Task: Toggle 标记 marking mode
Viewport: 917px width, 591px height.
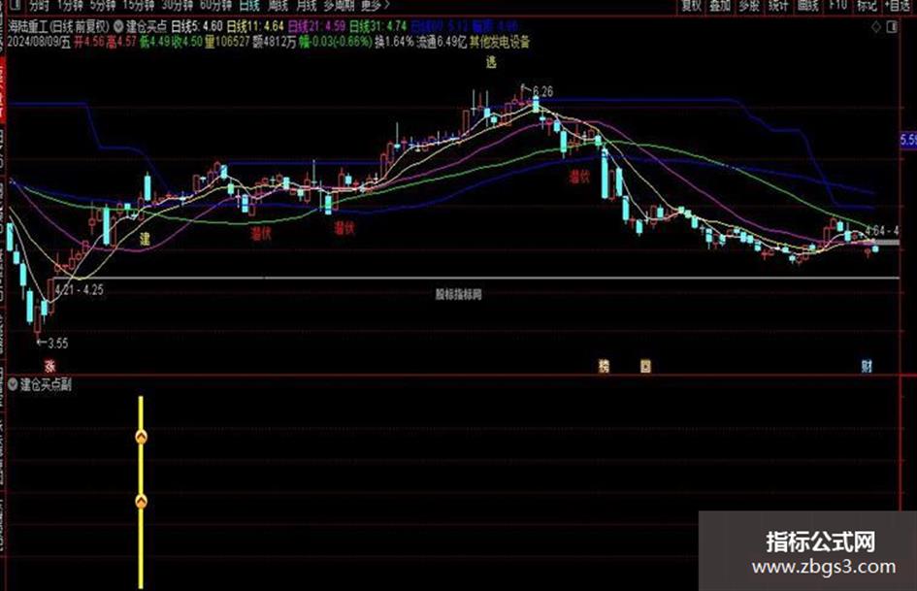Action: click(867, 5)
